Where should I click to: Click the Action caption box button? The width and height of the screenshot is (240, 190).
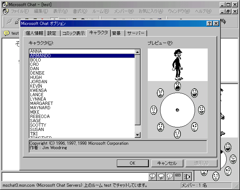click(x=178, y=177)
